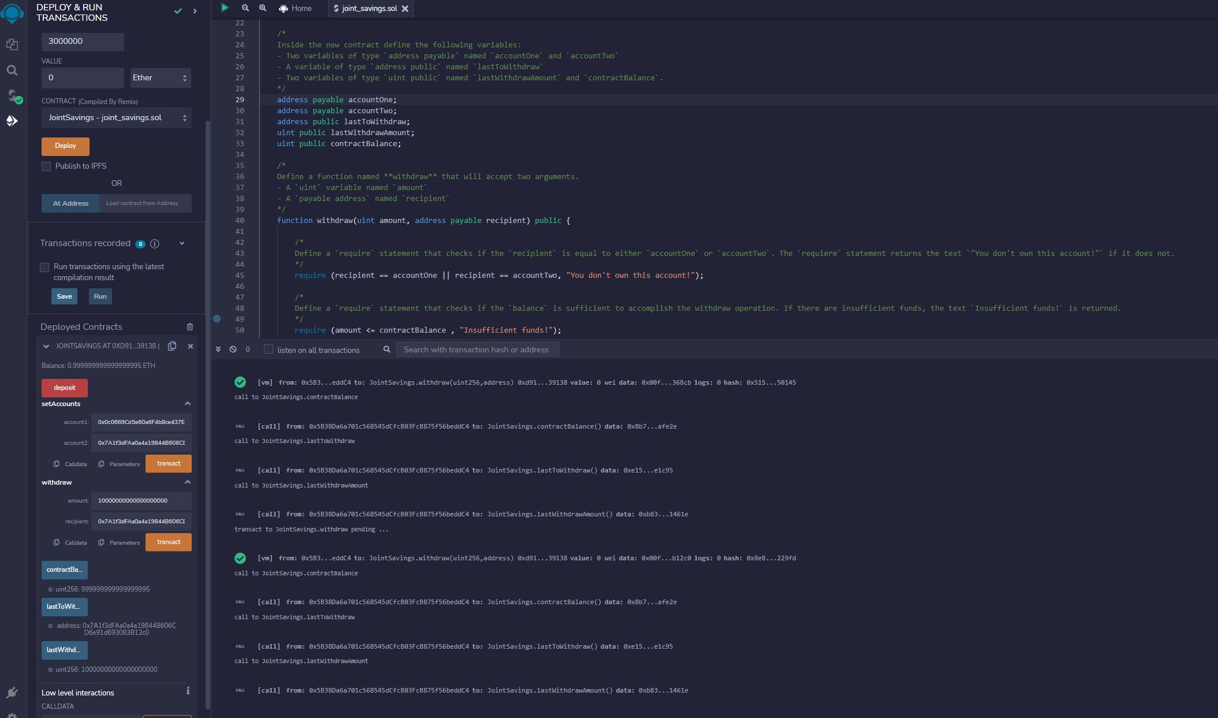
Task: Open the Search panel in the sidebar
Action: point(12,70)
